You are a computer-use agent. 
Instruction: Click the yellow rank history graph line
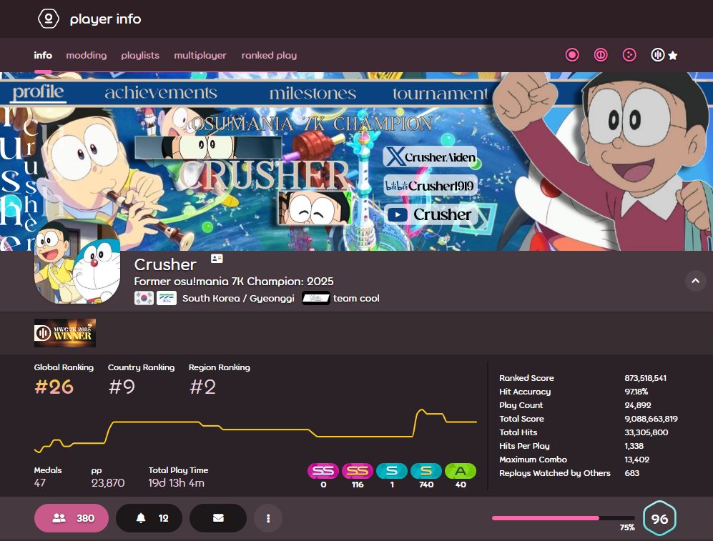[255, 430]
